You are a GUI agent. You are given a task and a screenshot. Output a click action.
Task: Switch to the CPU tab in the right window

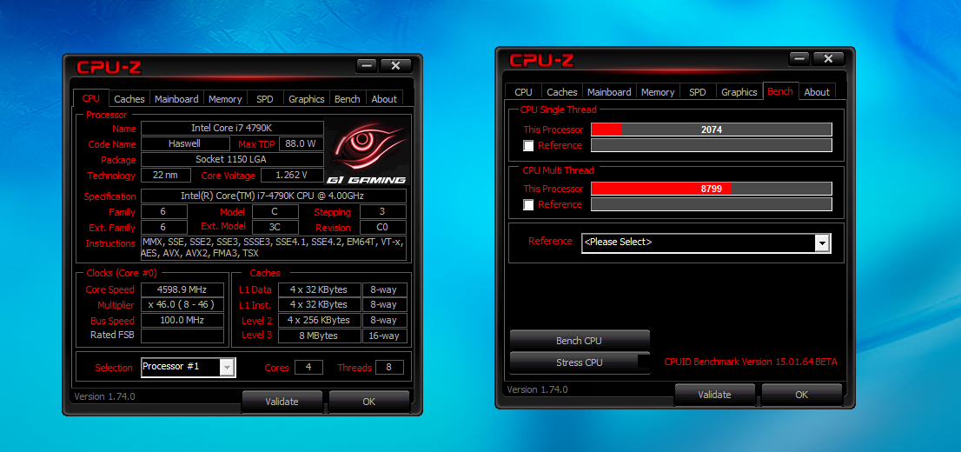pos(523,92)
